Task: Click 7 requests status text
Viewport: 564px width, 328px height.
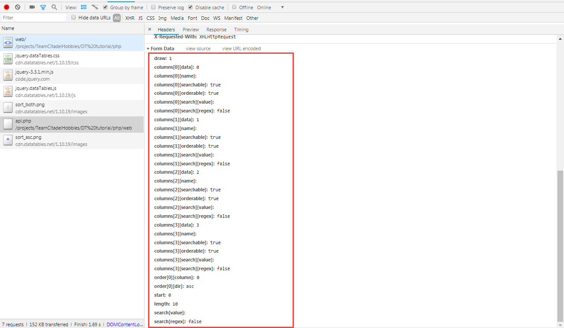Action: coord(13,324)
